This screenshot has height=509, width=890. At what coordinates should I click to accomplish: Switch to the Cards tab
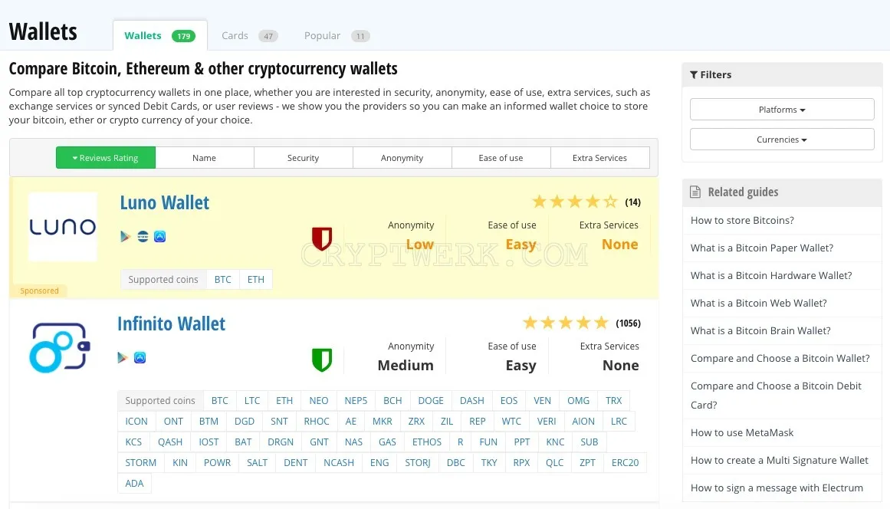(249, 36)
